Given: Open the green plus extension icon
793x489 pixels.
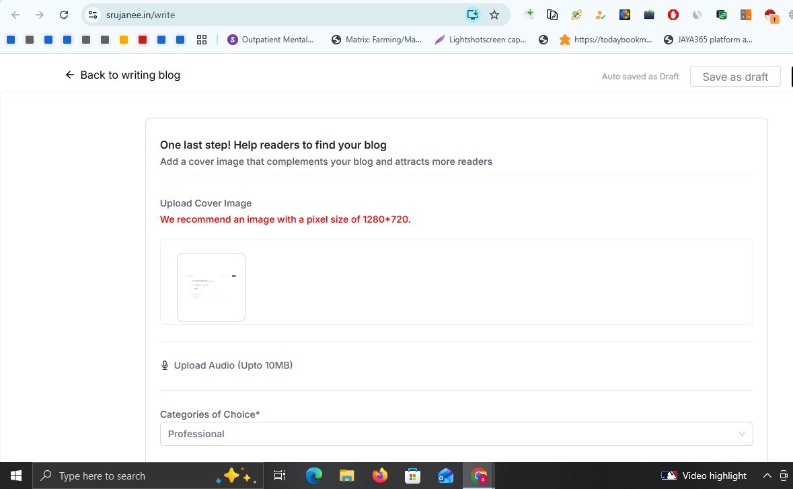Looking at the screenshot, I should click(529, 14).
